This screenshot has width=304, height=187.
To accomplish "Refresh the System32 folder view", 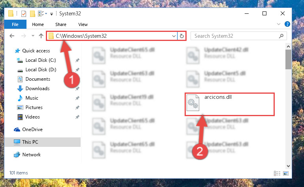I will [x=182, y=36].
